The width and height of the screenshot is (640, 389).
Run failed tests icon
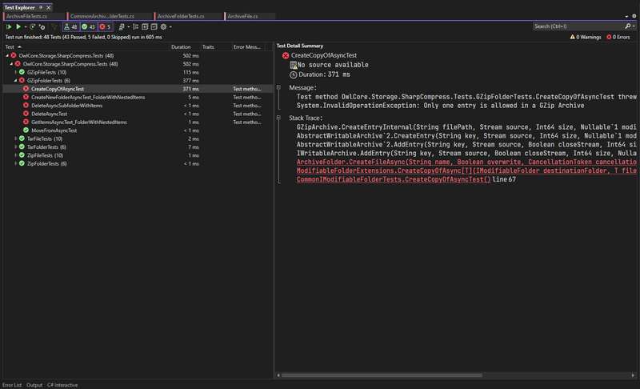pos(42,26)
